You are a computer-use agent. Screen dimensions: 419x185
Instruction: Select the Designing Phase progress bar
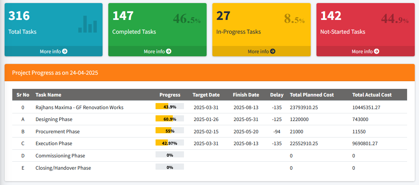(x=170, y=119)
